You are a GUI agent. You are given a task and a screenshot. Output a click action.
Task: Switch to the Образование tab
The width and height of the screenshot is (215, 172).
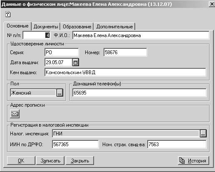coord(77,27)
